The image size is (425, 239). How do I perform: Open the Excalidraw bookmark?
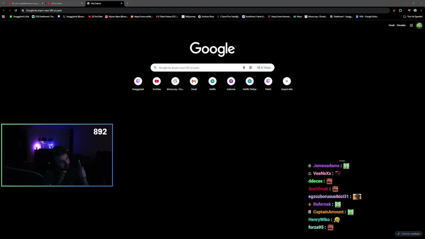click(254, 16)
